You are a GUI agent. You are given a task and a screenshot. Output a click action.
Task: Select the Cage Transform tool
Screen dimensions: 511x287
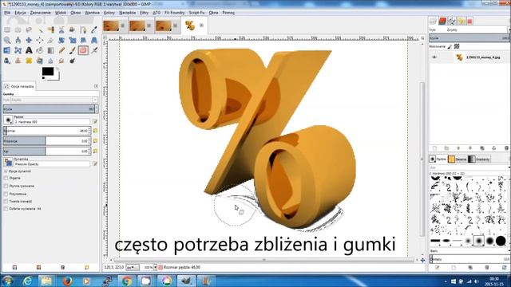point(18,50)
